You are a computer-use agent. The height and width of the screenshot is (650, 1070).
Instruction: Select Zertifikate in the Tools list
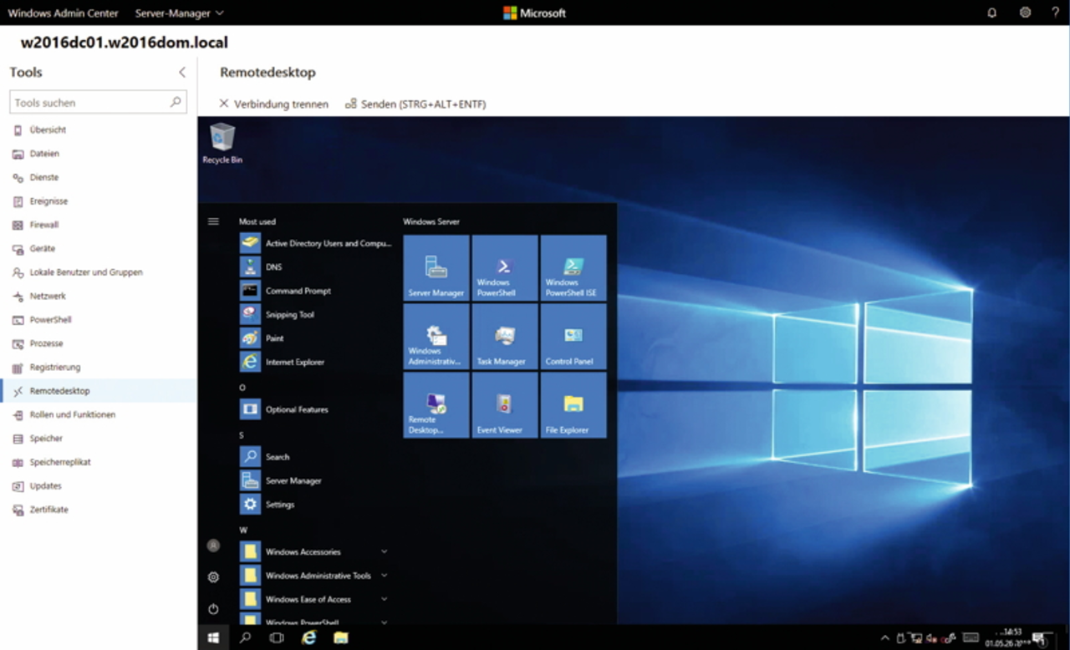(48, 510)
